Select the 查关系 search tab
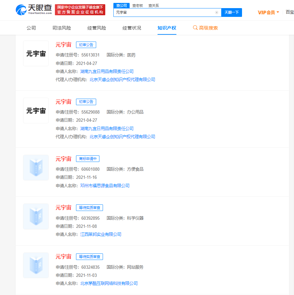The image size is (294, 295). (x=154, y=6)
